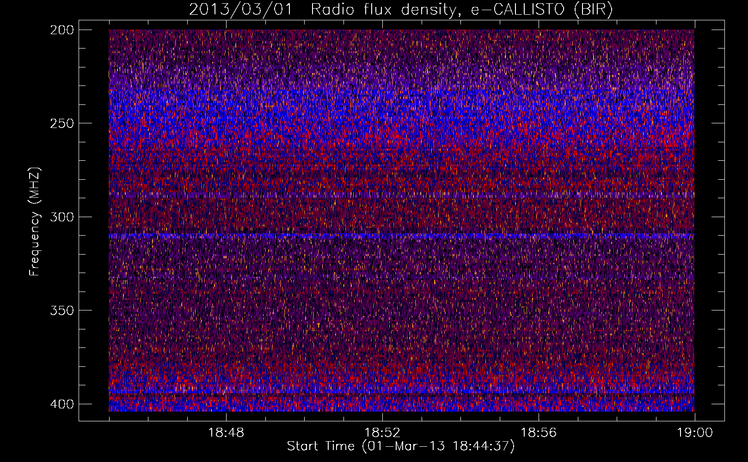The width and height of the screenshot is (748, 462).
Task: Click the plot title 'Radio flux density, e-CALLISTO (BIR)'
Action: [461, 10]
